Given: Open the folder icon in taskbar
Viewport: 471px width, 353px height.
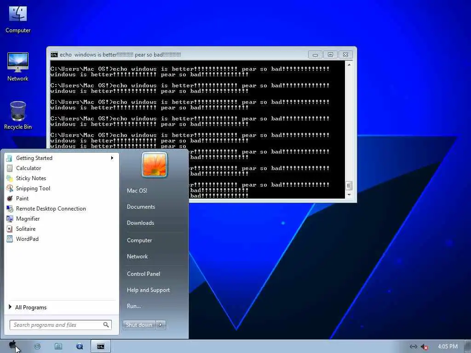Looking at the screenshot, I should tap(58, 347).
